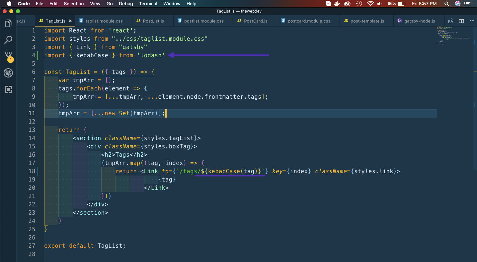
Task: Open Spotlight search
Action: coord(447,4)
